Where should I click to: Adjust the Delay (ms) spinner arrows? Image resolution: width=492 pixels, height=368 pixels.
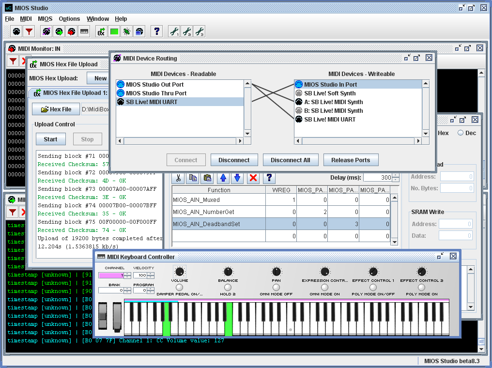pos(396,178)
